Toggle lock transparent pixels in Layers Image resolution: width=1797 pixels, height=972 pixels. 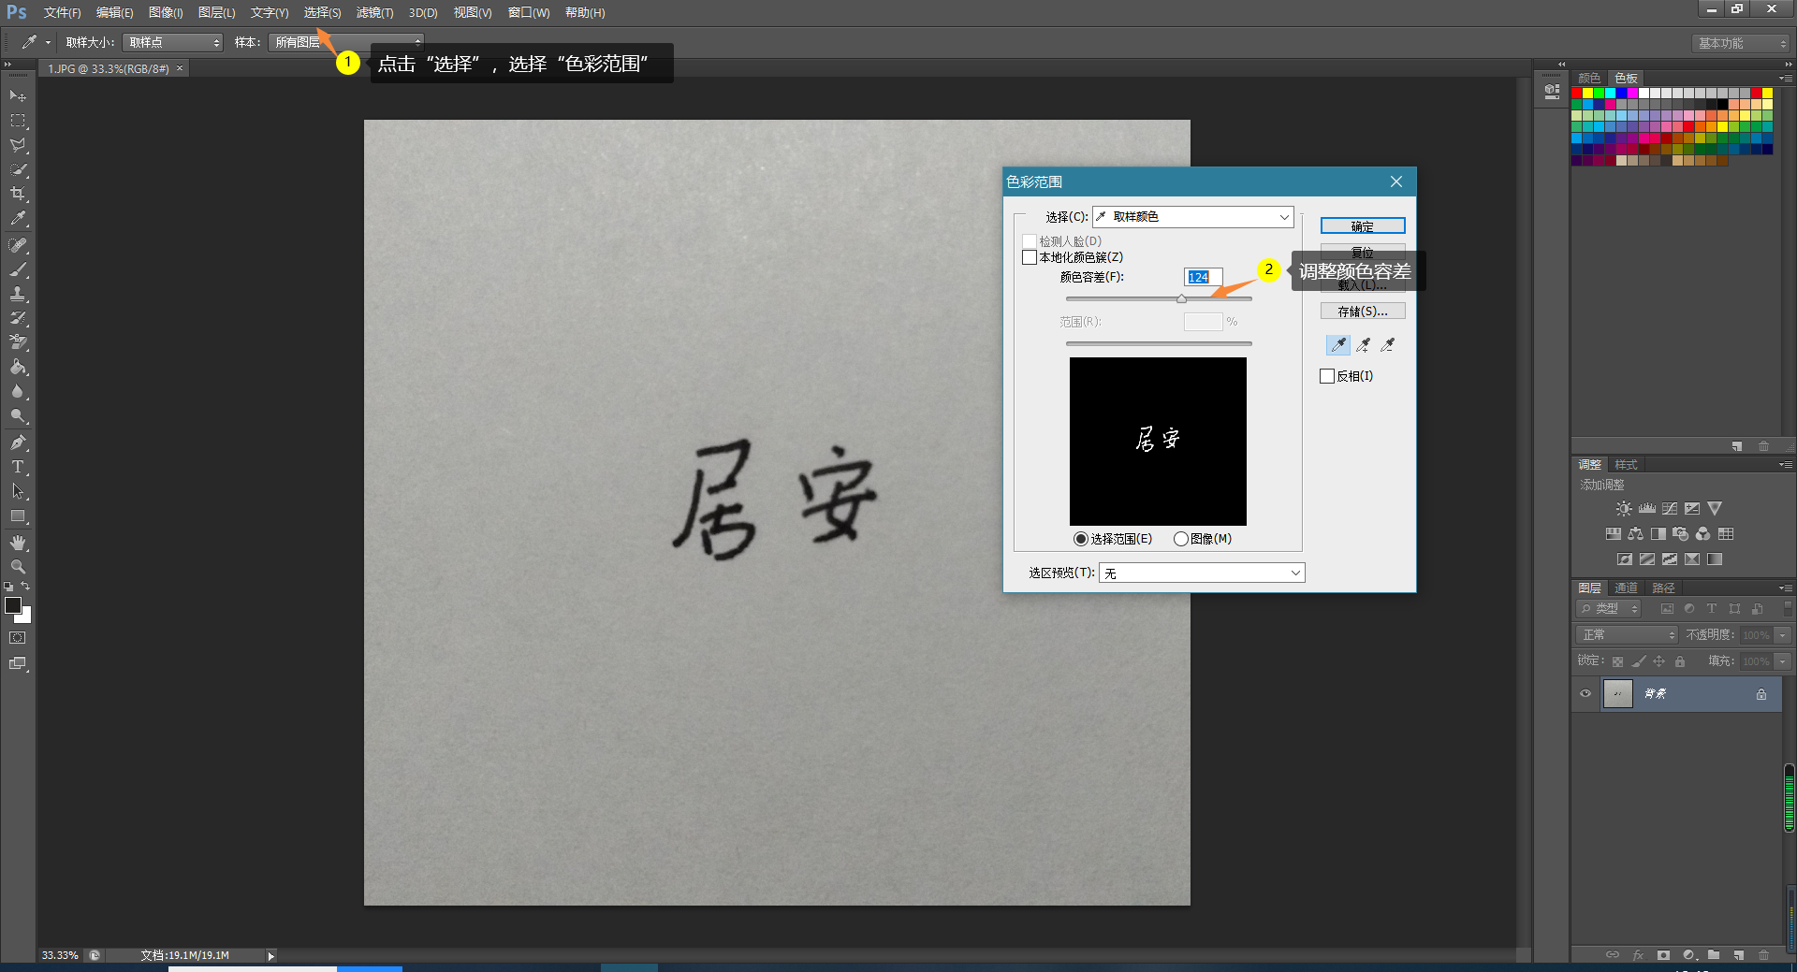[x=1617, y=661]
